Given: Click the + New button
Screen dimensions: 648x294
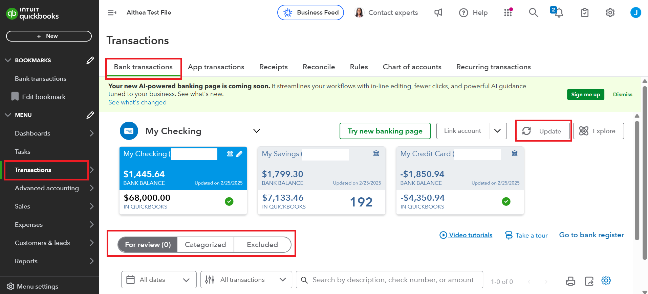Looking at the screenshot, I should pyautogui.click(x=49, y=36).
